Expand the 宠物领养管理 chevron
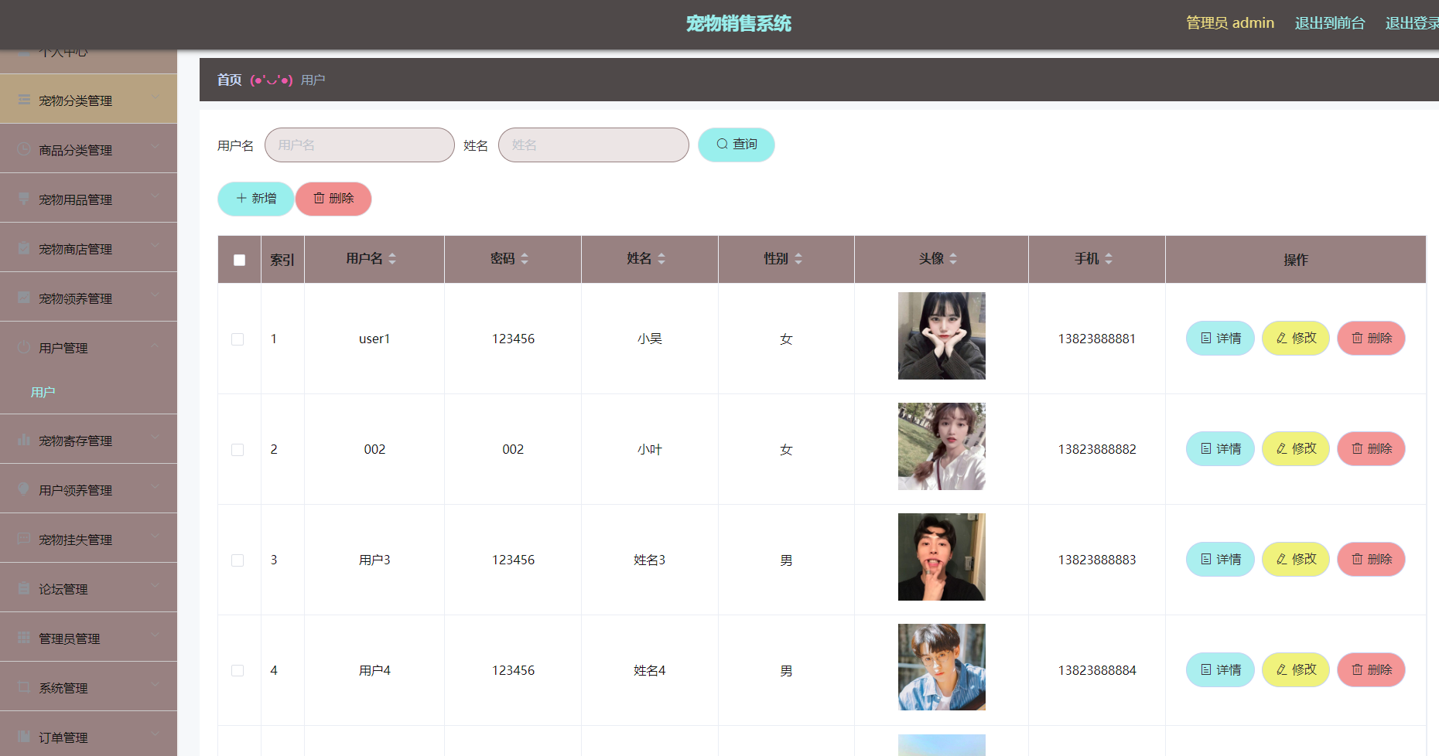Screen dimensions: 1439x756 (x=156, y=295)
